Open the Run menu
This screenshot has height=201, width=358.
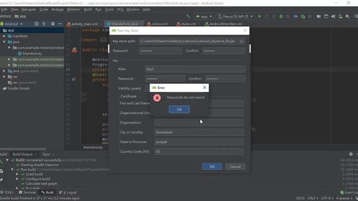tap(98, 9)
